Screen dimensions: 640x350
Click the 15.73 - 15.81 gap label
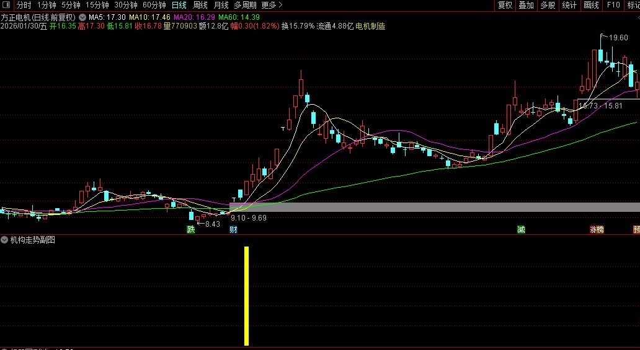(x=600, y=106)
